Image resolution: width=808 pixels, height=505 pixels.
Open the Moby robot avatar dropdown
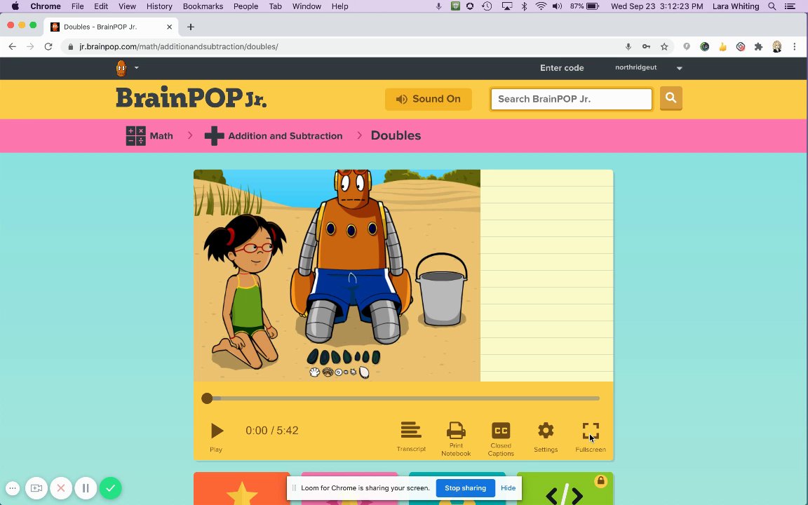click(127, 68)
